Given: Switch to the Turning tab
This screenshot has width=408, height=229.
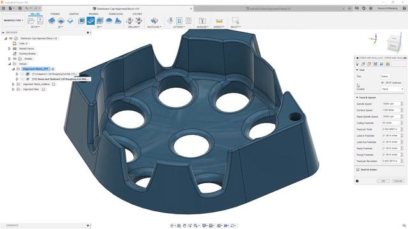Looking at the screenshot, I should 55,14.
